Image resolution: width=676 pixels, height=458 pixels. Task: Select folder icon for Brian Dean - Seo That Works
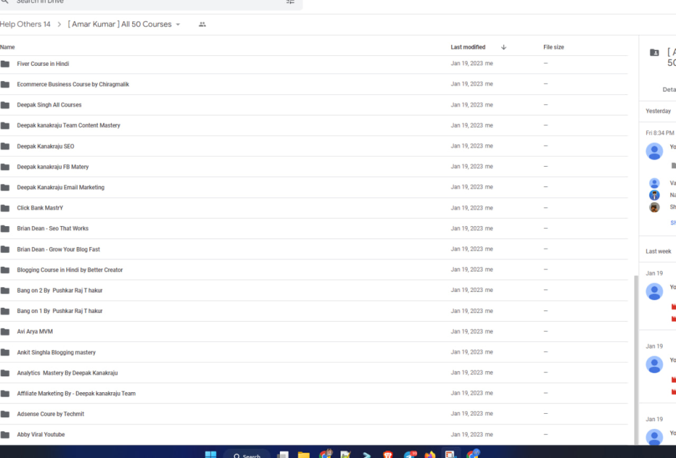tap(5, 229)
